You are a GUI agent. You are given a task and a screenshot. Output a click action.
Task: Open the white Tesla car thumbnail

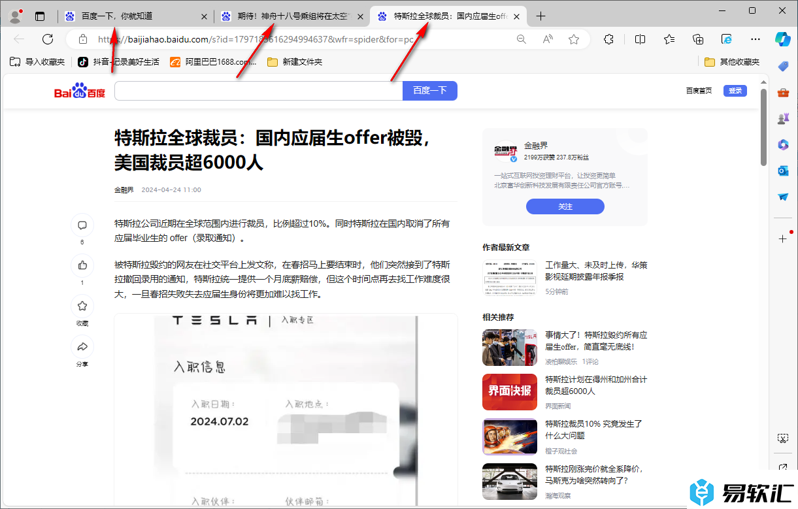(510, 482)
